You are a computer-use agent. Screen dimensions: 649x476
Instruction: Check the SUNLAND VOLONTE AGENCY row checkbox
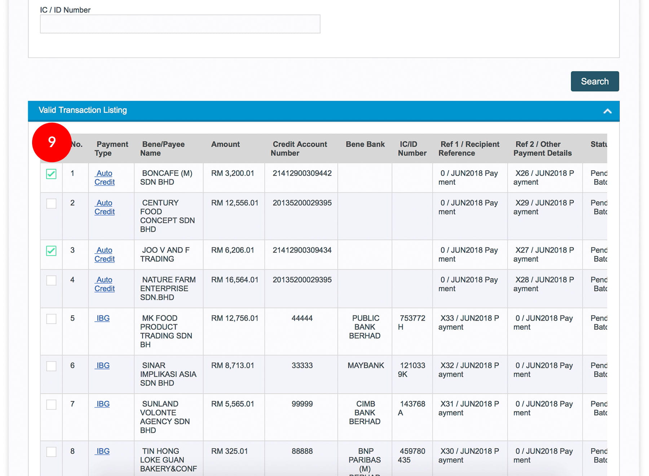(51, 405)
